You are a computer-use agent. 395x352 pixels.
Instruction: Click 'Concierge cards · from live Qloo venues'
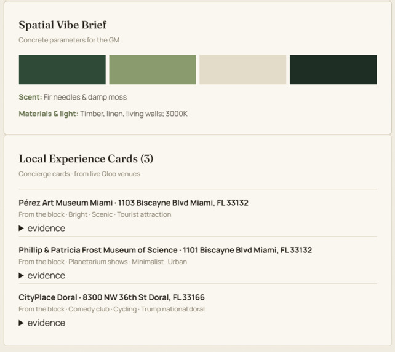click(79, 174)
